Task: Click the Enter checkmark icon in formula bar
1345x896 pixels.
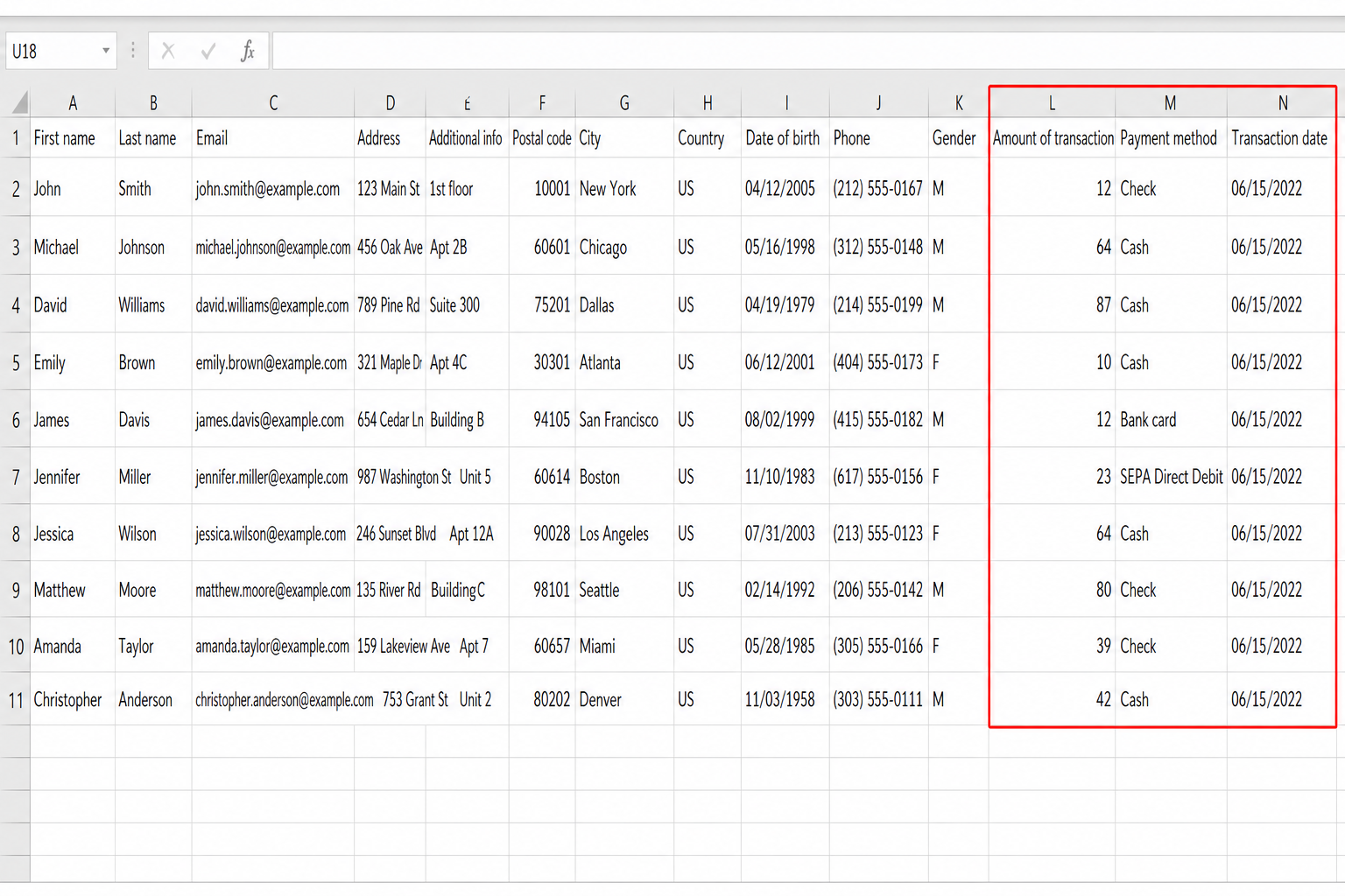Action: pos(208,51)
